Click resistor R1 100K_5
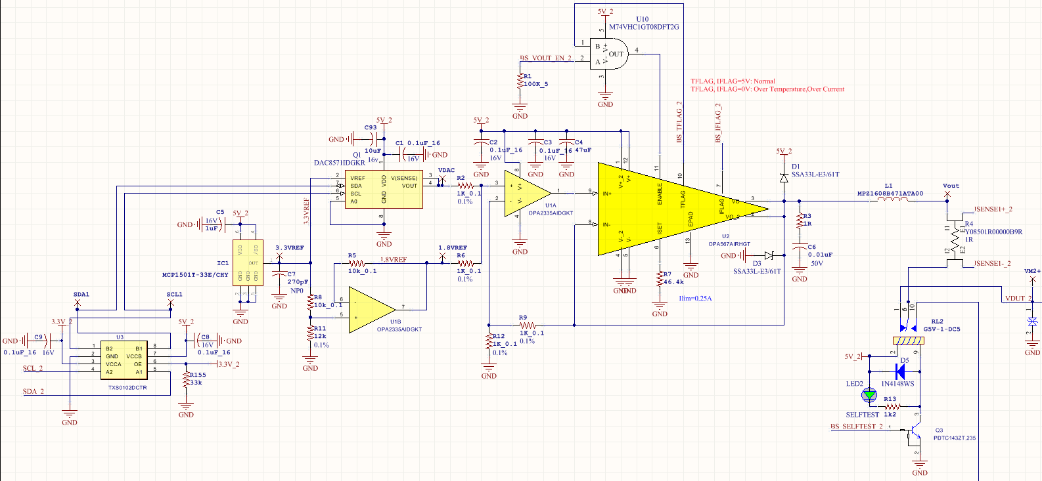The width and height of the screenshot is (1042, 481). 520,81
